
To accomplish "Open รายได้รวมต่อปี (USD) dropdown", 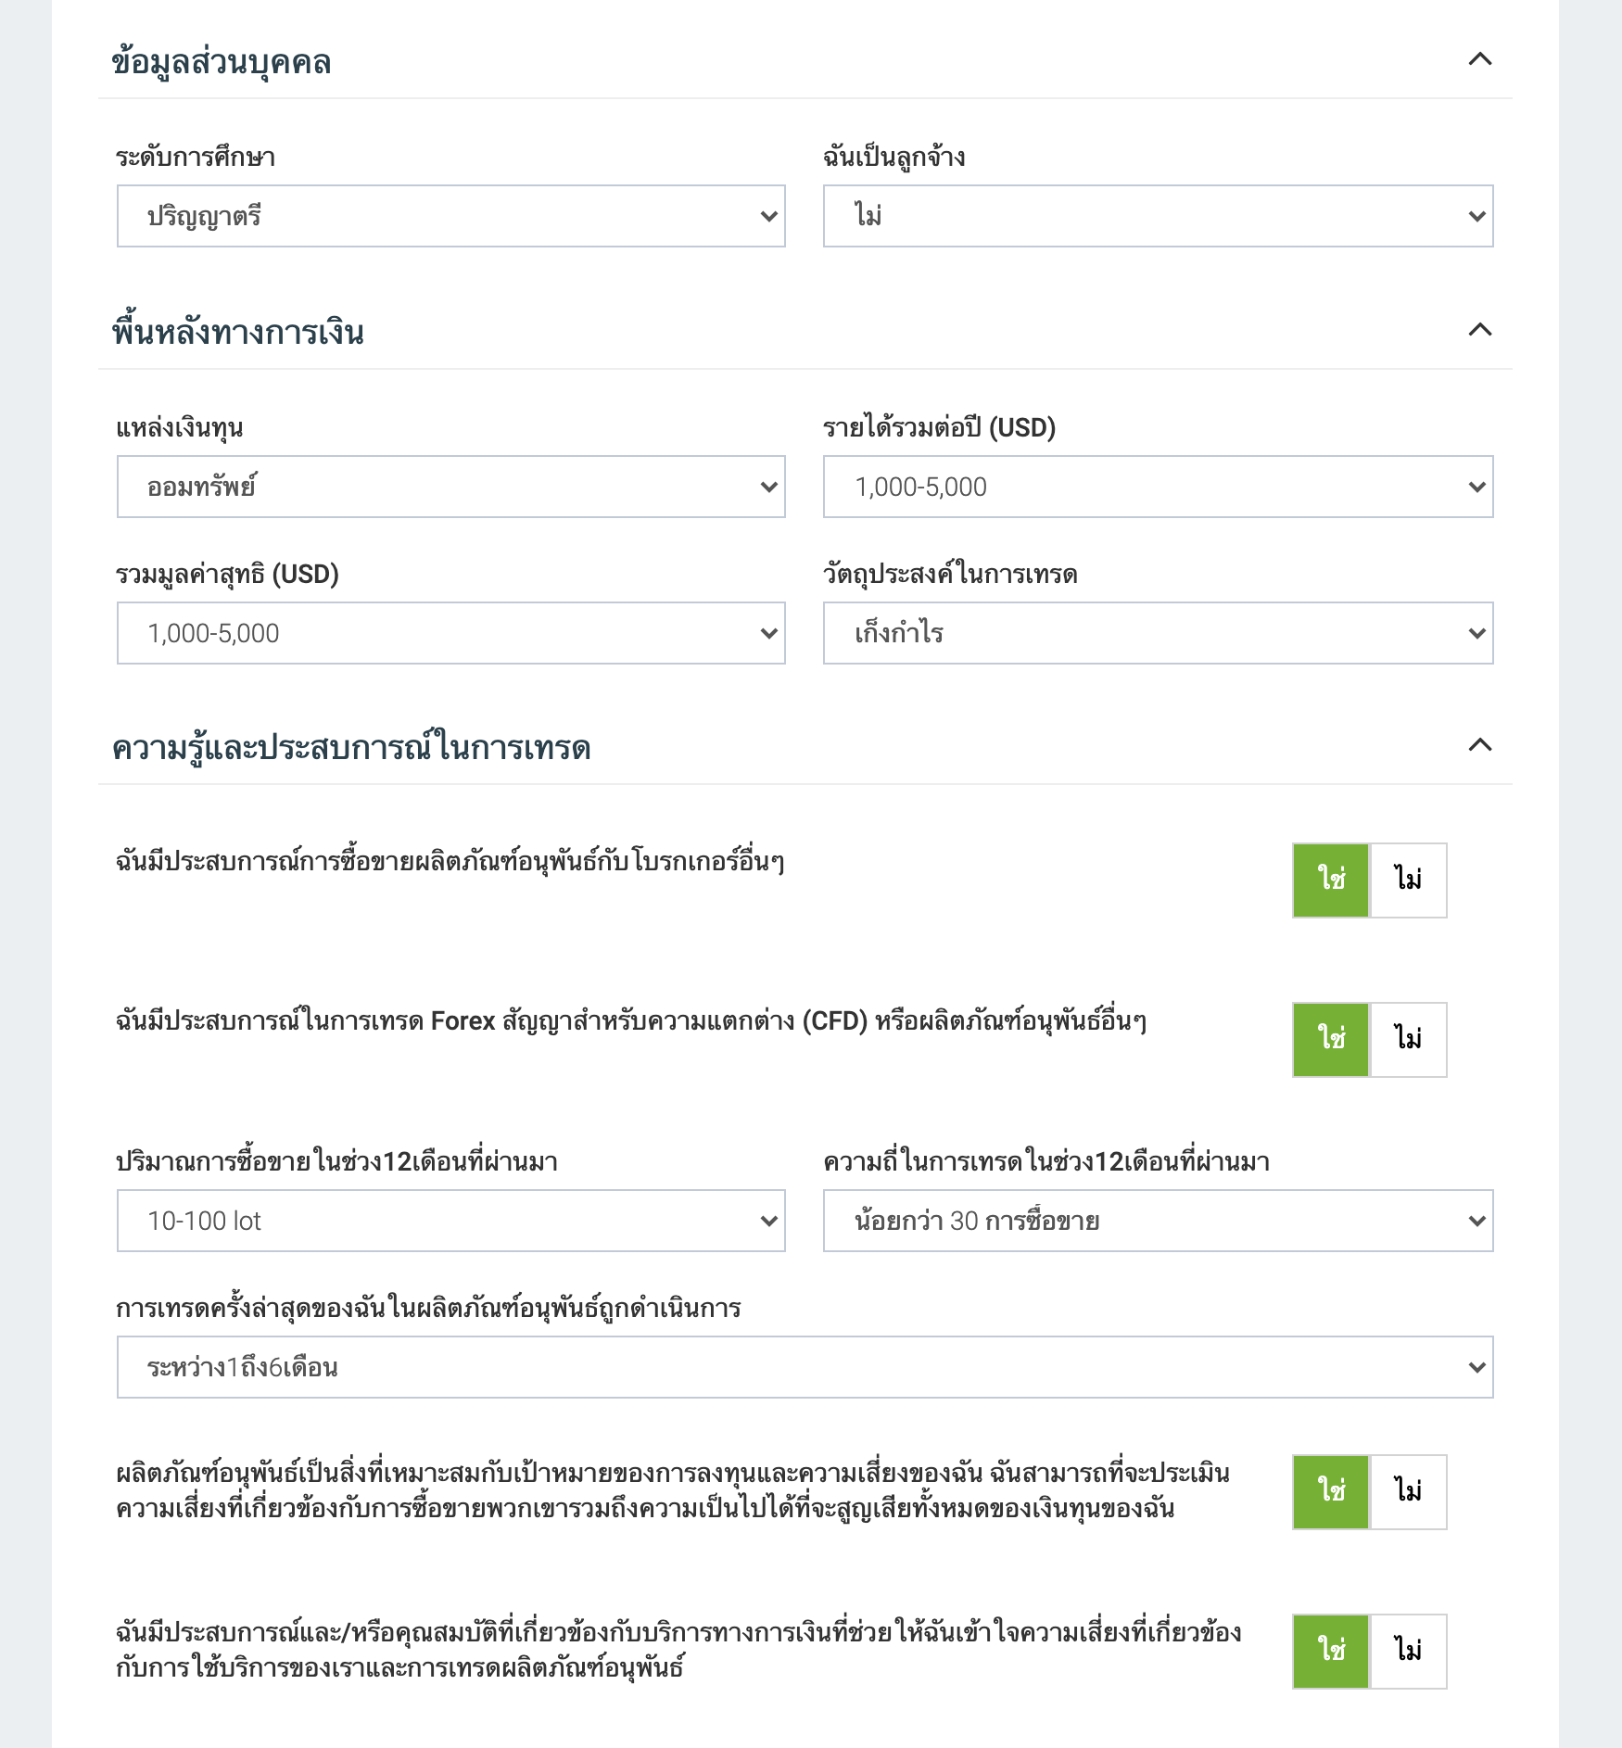I will (x=1158, y=487).
